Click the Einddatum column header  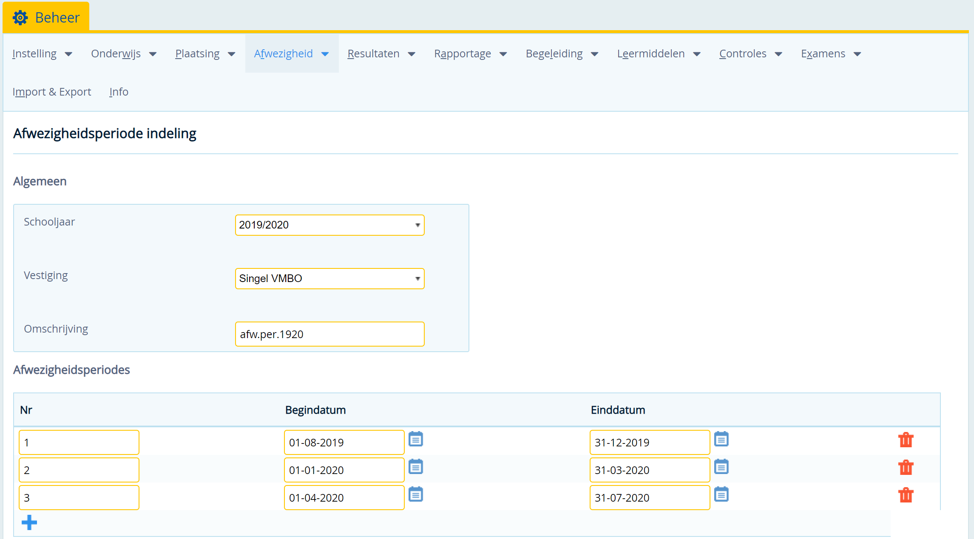pyautogui.click(x=618, y=410)
